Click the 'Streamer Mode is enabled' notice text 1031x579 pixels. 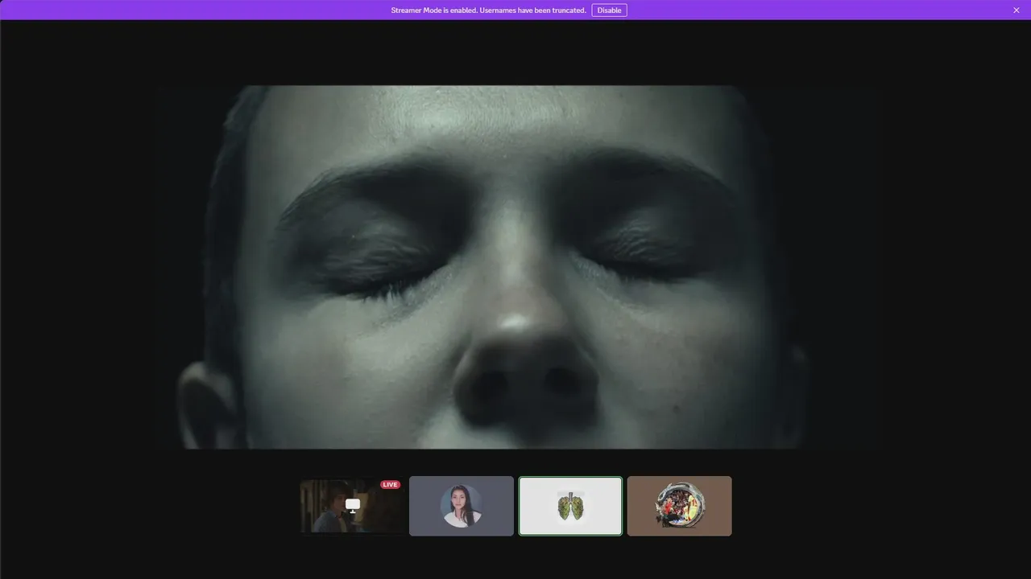(488, 10)
